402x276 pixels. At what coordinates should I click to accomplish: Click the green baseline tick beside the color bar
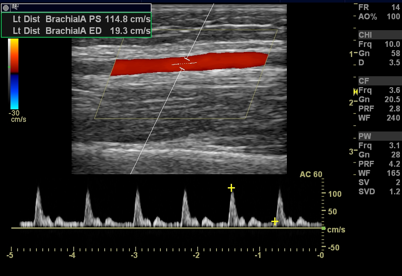coord(9,67)
